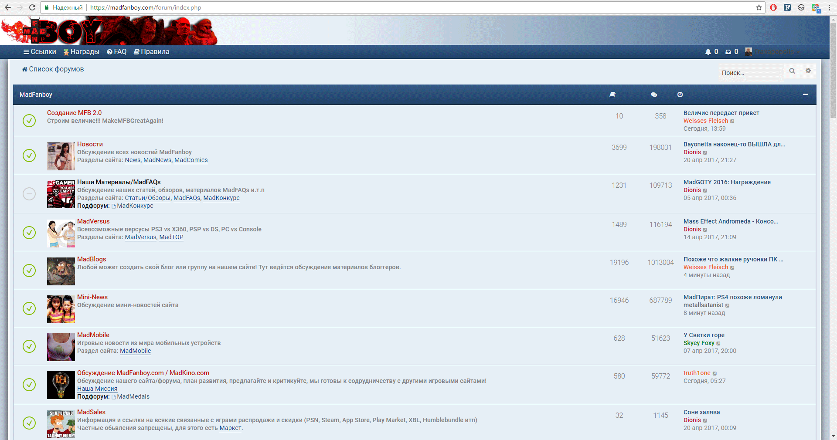The height and width of the screenshot is (440, 837).
Task: Open the Награды menu item
Action: coord(82,52)
